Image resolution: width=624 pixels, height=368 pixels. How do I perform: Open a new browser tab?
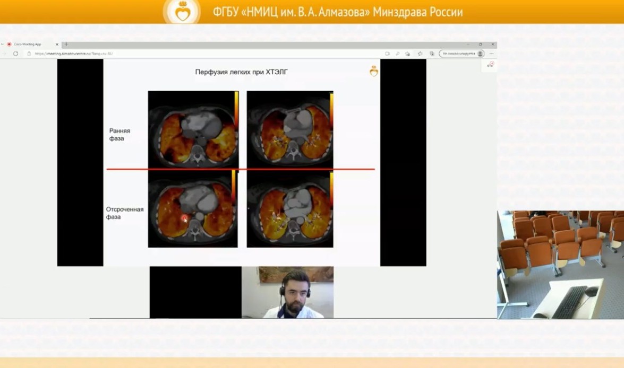66,45
